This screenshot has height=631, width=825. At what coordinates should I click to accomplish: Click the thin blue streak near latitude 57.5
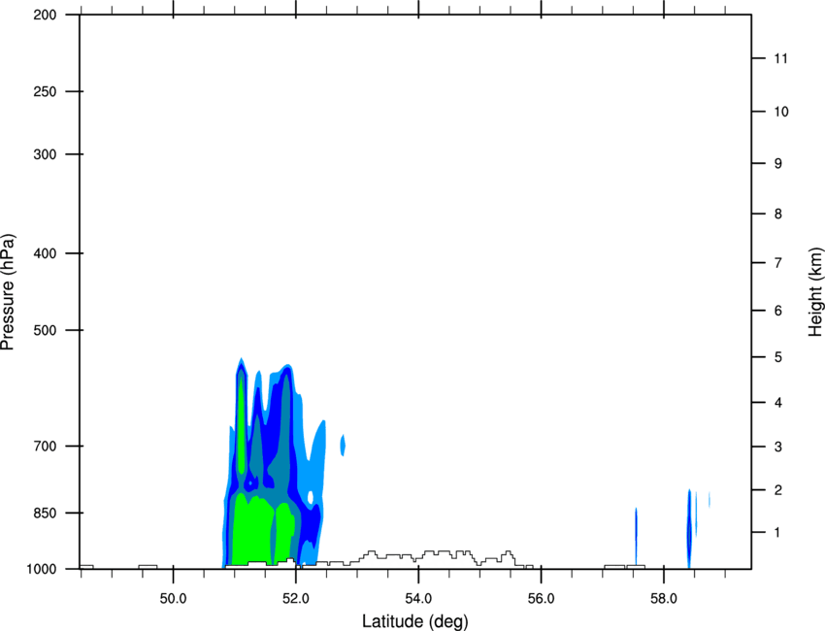pos(636,537)
